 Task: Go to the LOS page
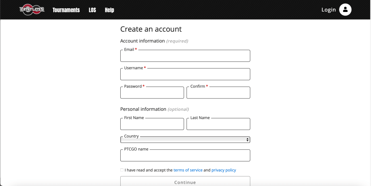(92, 10)
